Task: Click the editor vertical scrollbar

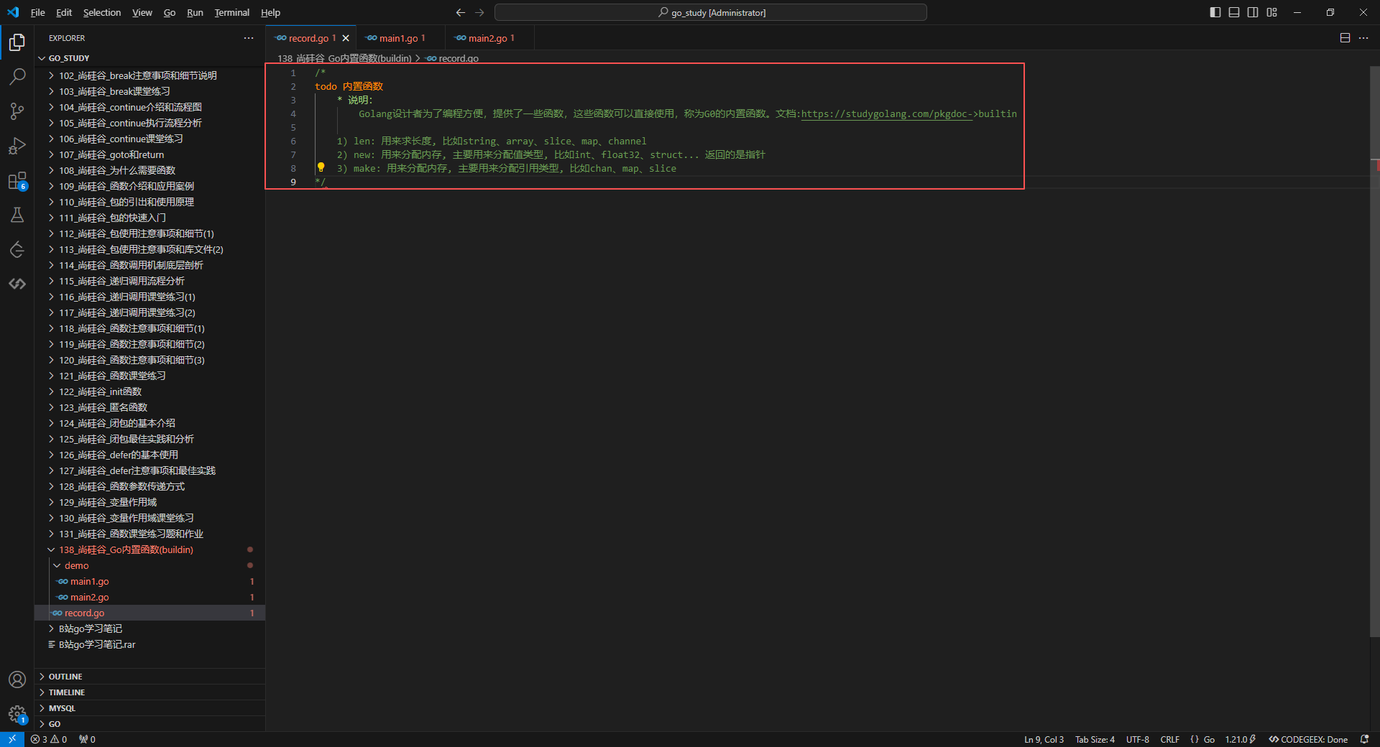Action: click(1374, 352)
